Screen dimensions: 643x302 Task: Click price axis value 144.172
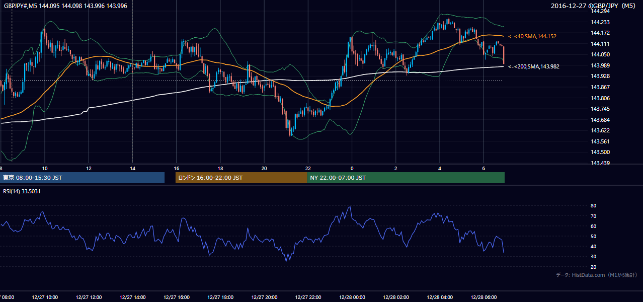pyautogui.click(x=600, y=33)
